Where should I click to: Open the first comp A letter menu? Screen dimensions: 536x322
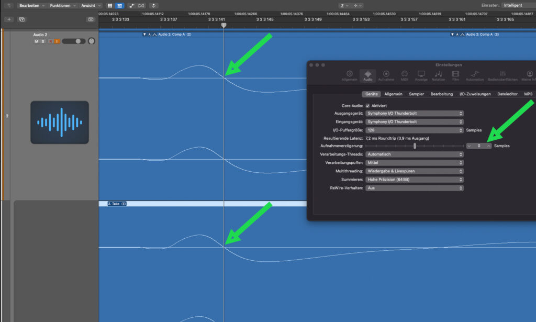(149, 34)
